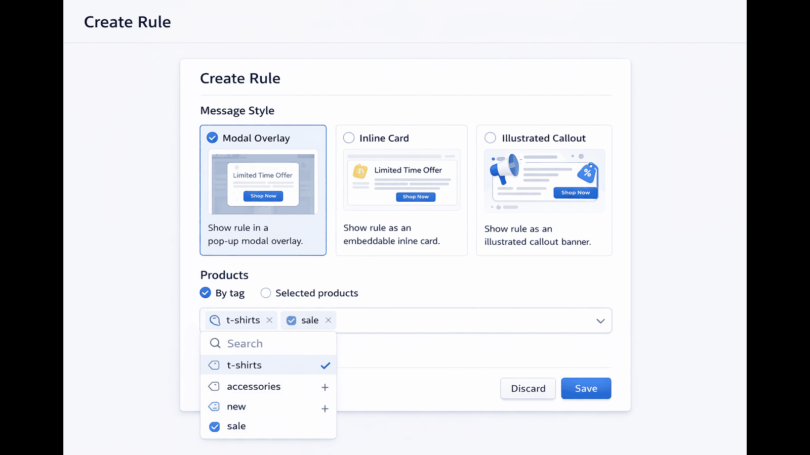810x455 pixels.
Task: Click the Discard button
Action: pos(528,388)
